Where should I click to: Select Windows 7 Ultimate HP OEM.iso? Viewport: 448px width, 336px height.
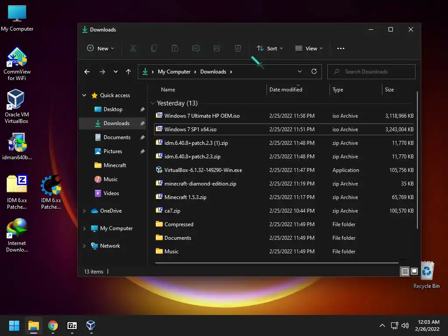pos(284,116)
